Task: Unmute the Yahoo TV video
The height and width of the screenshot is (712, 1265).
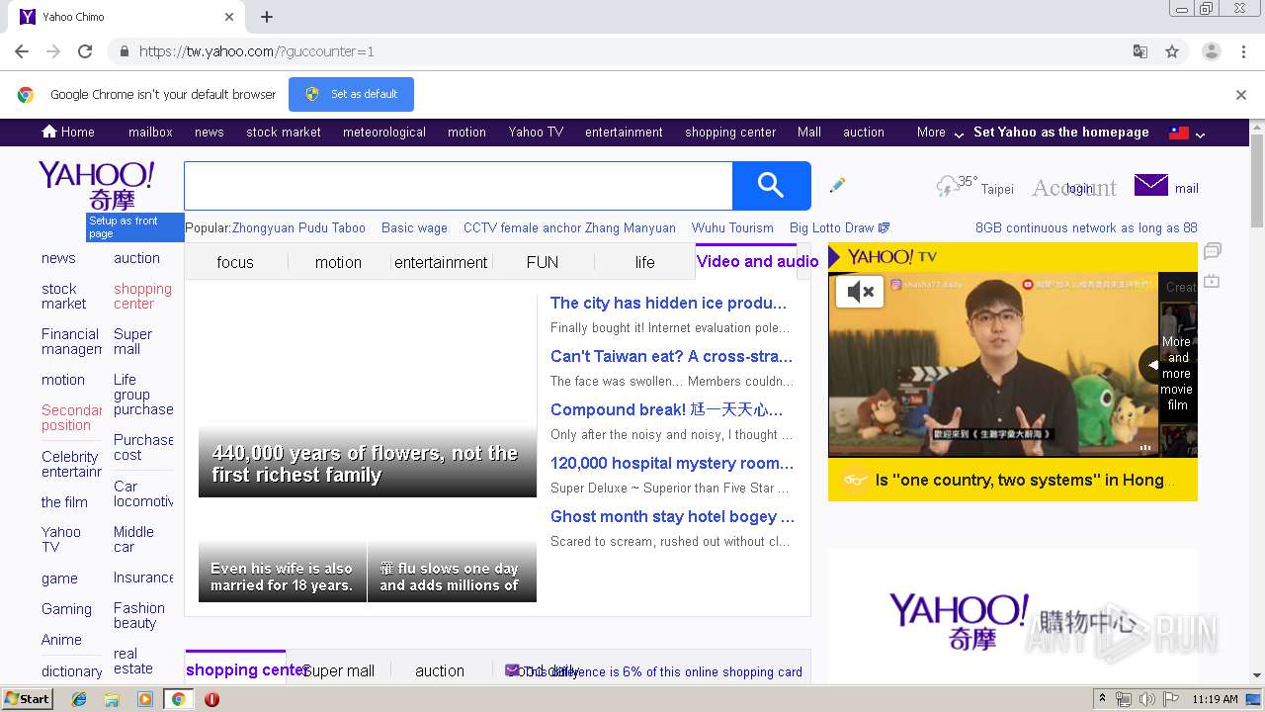Action: coord(860,292)
